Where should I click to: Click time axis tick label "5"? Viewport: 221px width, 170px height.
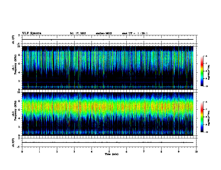109,152
